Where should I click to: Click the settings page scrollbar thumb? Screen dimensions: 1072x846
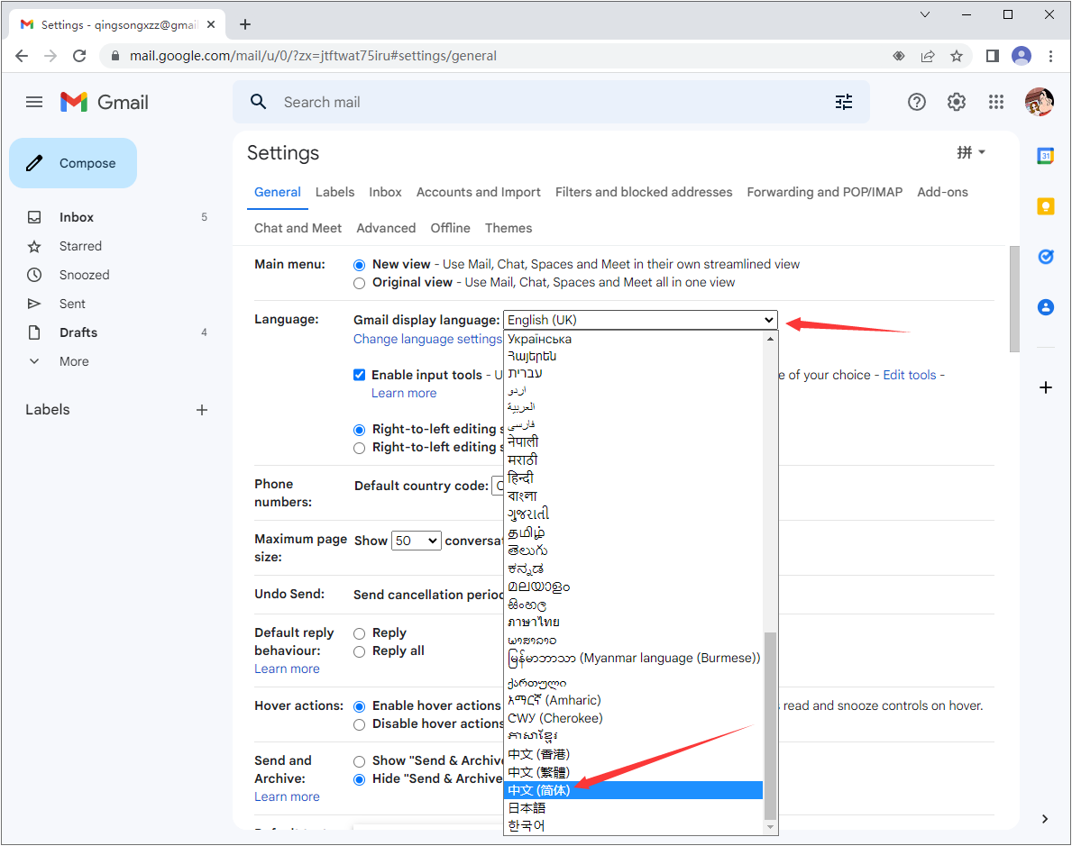[1014, 298]
